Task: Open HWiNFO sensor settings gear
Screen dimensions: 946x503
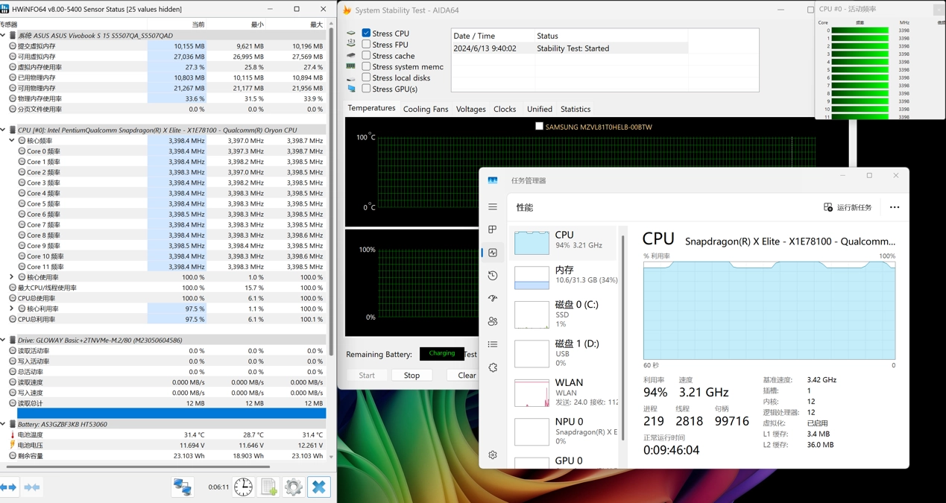Action: (x=293, y=487)
